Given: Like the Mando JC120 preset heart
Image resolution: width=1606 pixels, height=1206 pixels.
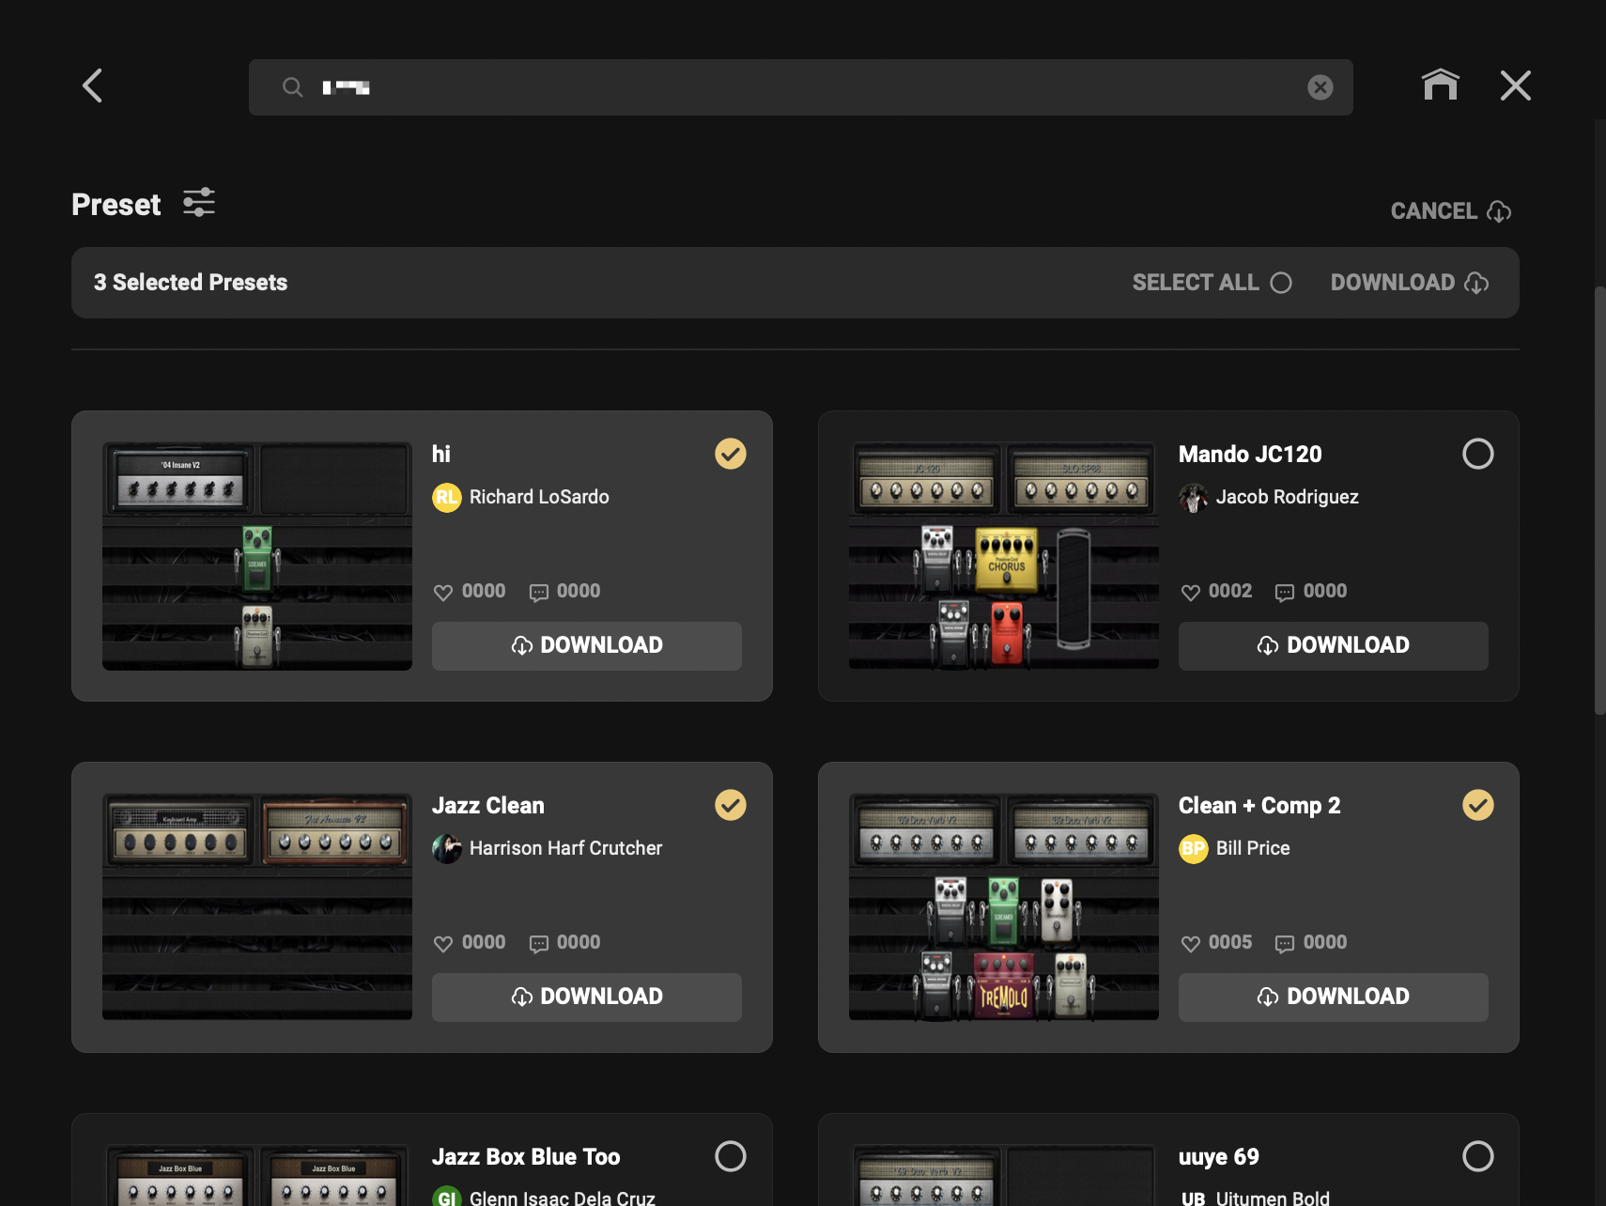Looking at the screenshot, I should pos(1191,593).
